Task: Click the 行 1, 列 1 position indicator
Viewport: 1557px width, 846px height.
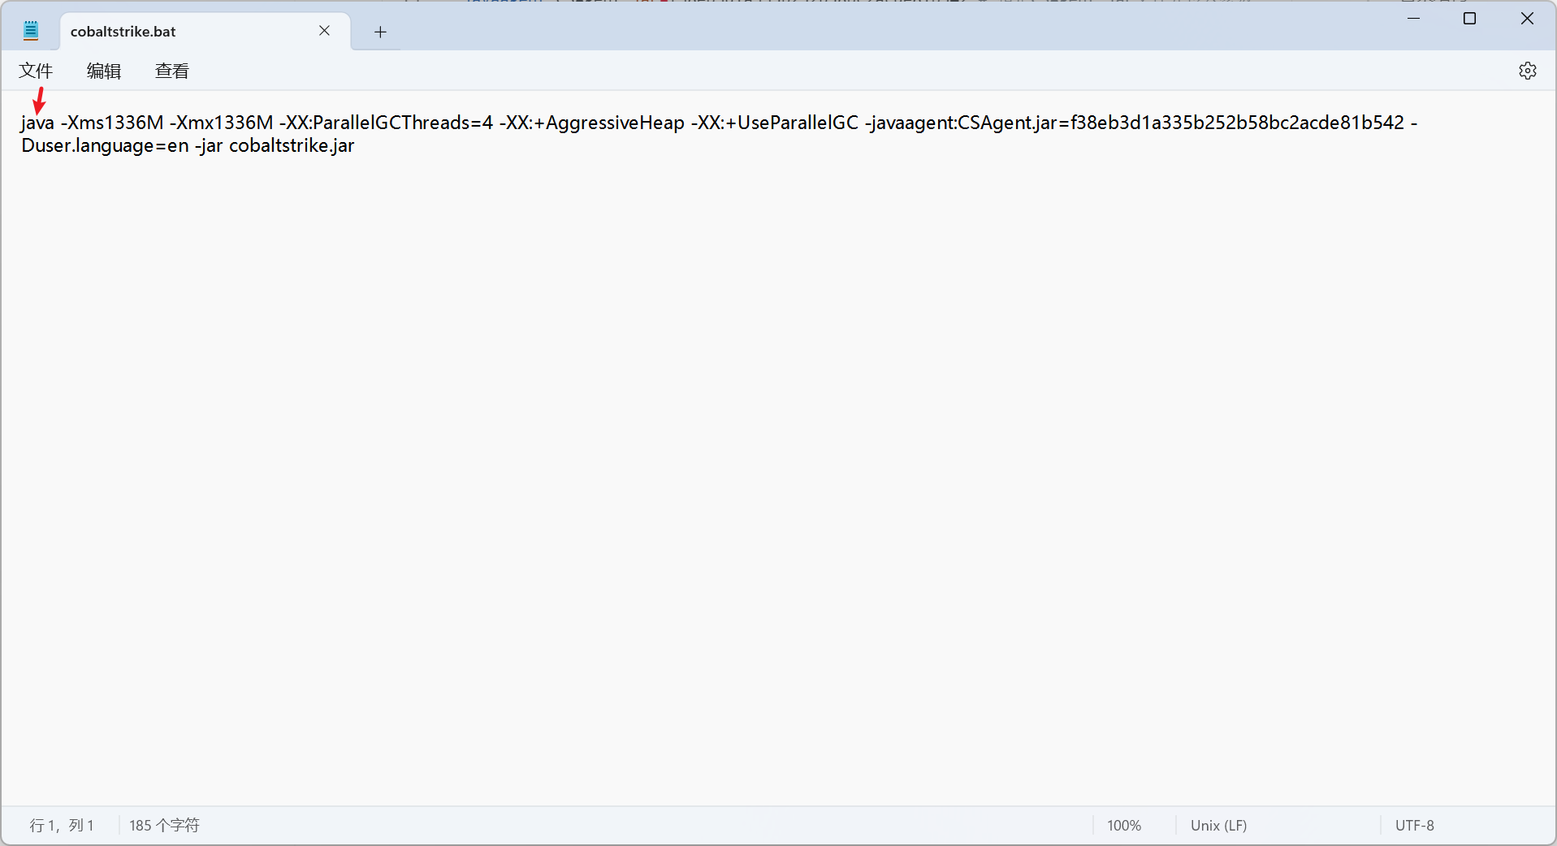Action: click(62, 825)
